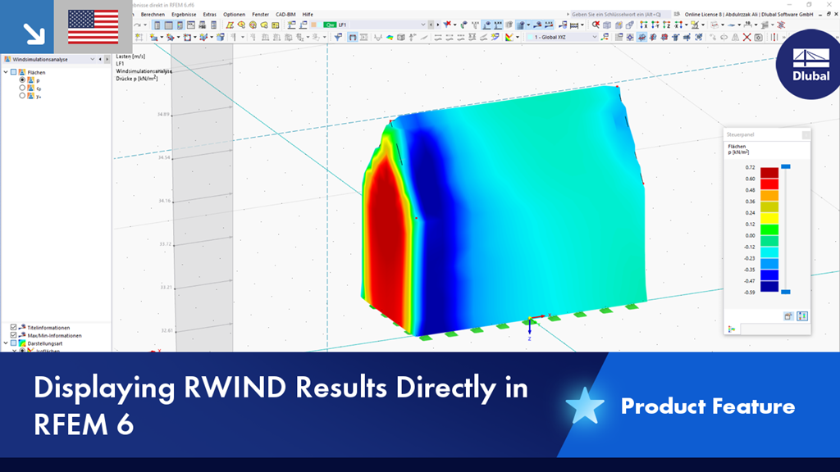Collapse the Flächen tree node
Viewport: 840px width, 472px height.
6,72
